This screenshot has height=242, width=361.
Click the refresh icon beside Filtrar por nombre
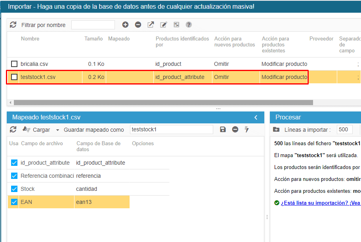click(13, 25)
